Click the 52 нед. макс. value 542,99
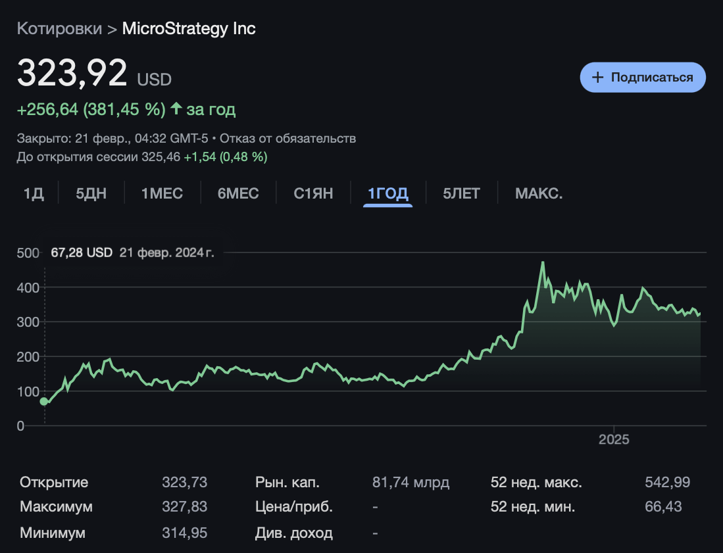Image resolution: width=723 pixels, height=553 pixels. tap(667, 482)
